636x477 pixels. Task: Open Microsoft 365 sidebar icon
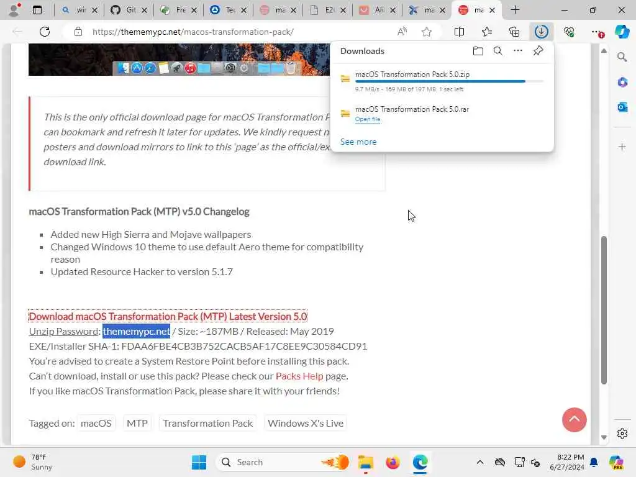(622, 83)
